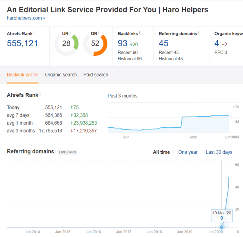
Task: Open the Backlinks count 93 link
Action: coord(123,43)
